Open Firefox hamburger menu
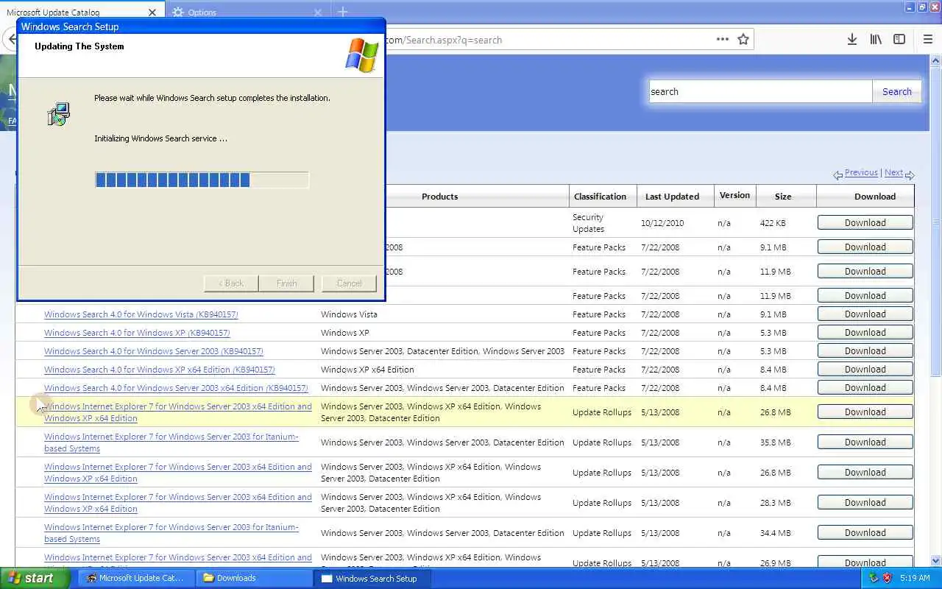This screenshot has height=589, width=942. coord(928,40)
